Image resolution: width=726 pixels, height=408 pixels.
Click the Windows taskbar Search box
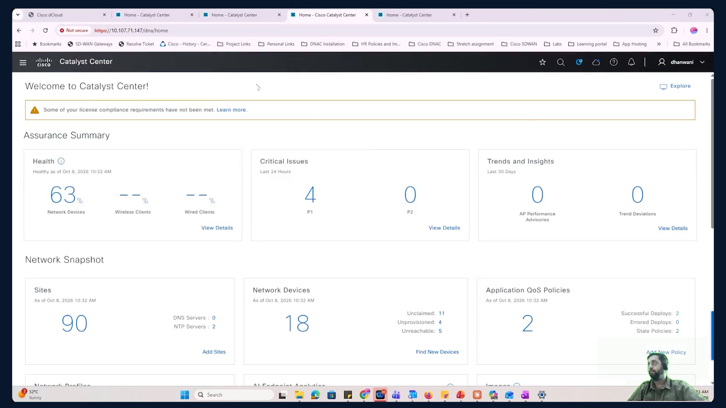tap(234, 395)
